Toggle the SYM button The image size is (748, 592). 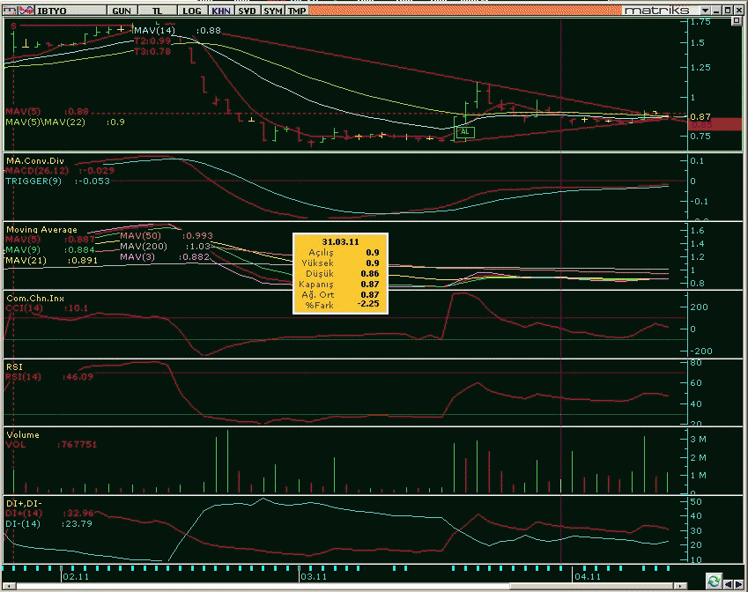[273, 11]
